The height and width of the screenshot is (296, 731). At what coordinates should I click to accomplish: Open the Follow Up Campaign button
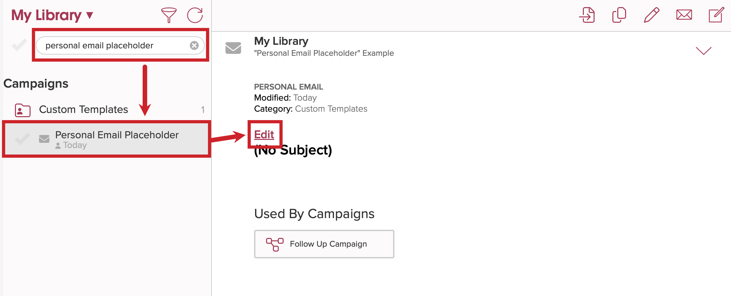[x=324, y=244]
